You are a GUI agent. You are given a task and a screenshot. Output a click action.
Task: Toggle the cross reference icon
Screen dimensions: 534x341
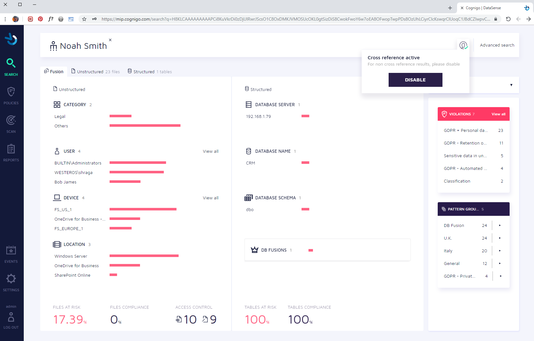click(463, 45)
